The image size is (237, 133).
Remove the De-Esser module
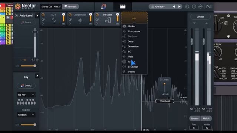[97, 24]
